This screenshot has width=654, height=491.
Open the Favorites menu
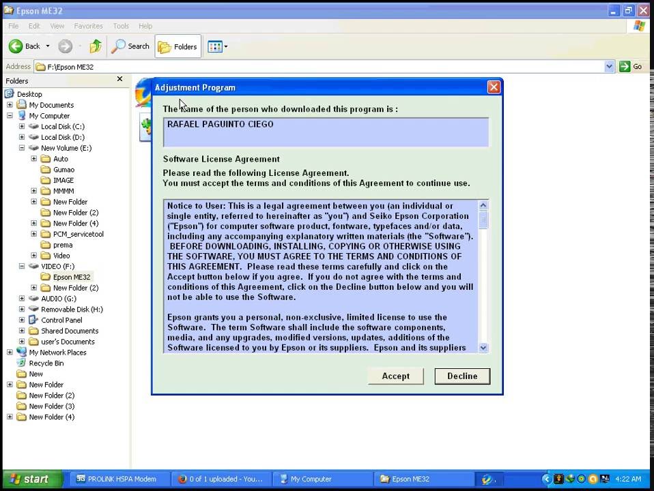point(89,26)
